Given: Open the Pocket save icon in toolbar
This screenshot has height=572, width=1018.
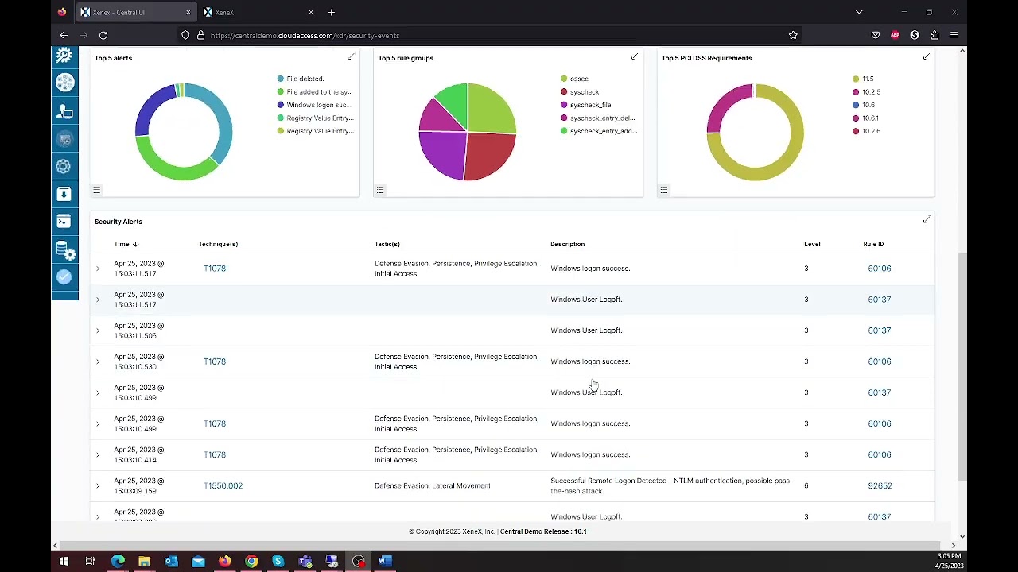Looking at the screenshot, I should 876,35.
